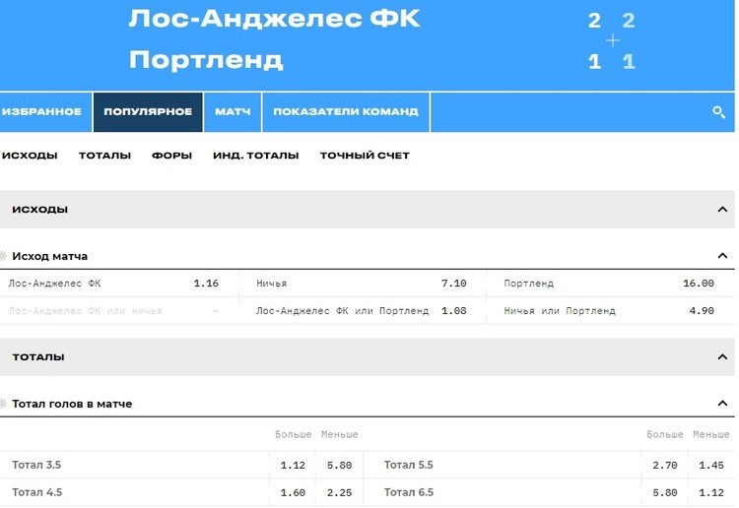The width and height of the screenshot is (739, 508).
Task: Select the ПОПУЛЯРНОЕ tab
Action: [148, 112]
